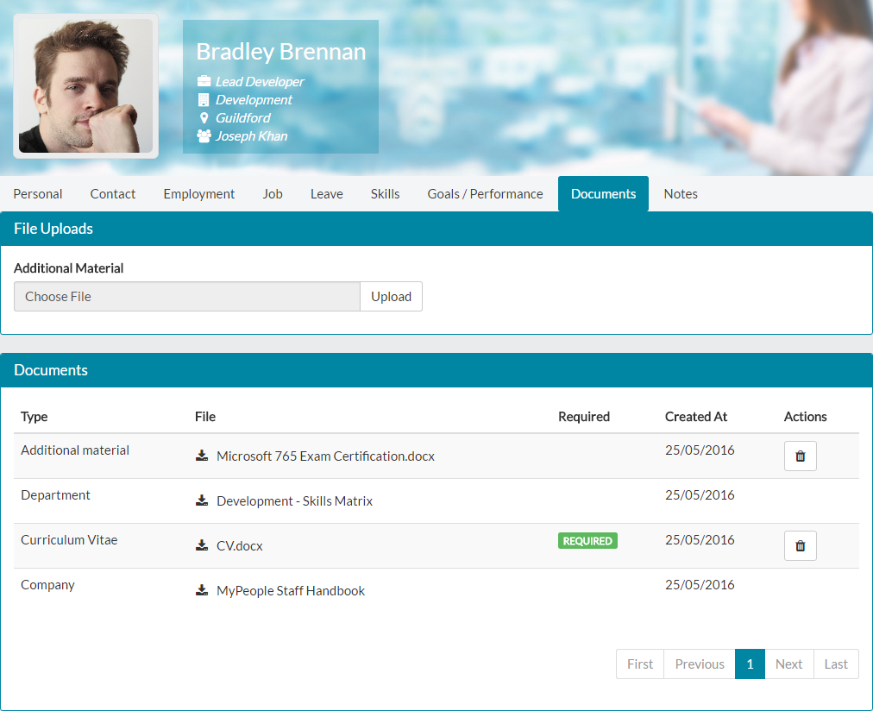873x711 pixels.
Task: Download icon for Development - Skills Matrix
Action: coord(202,500)
